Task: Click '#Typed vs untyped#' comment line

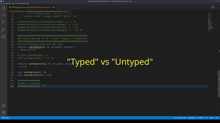Action: [29, 83]
